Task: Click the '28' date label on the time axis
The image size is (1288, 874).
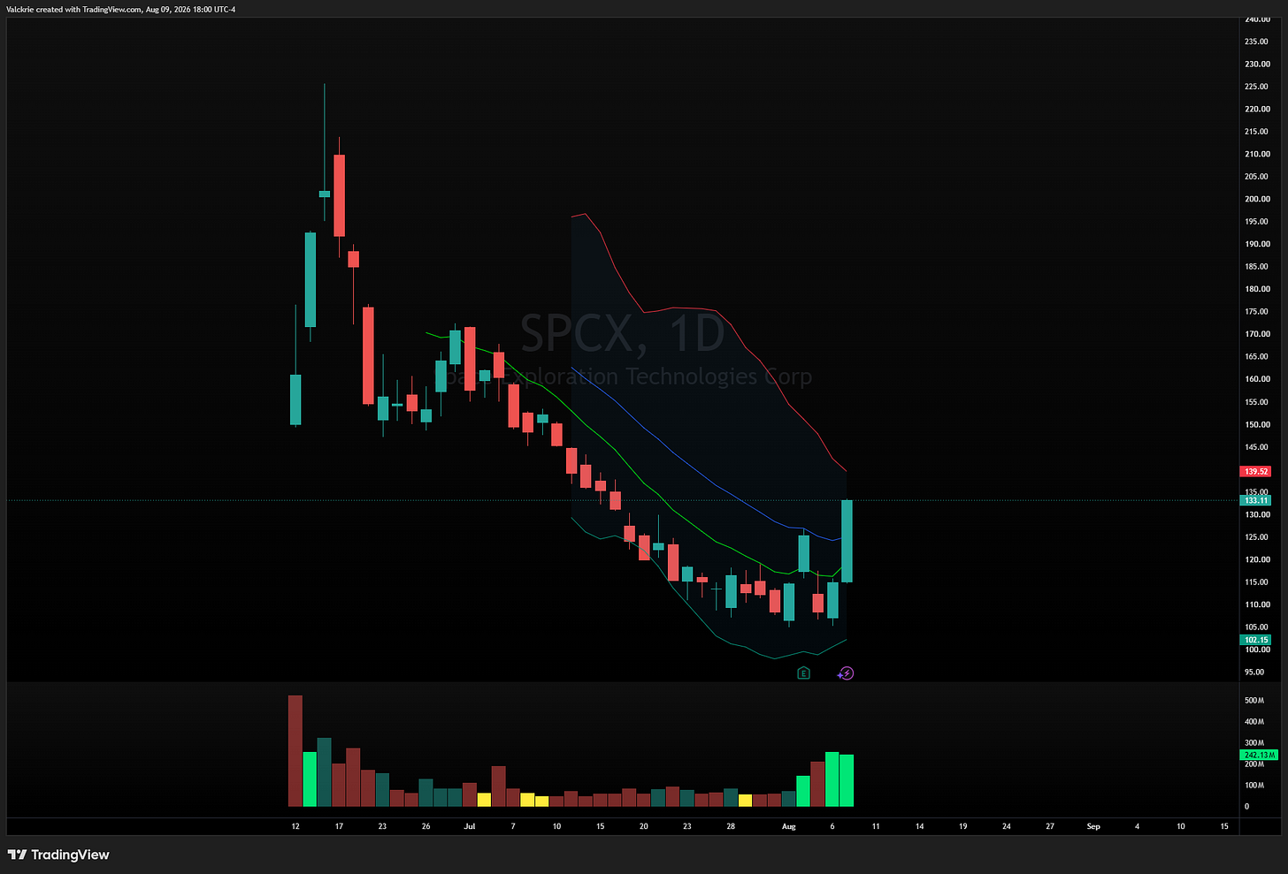Action: point(731,827)
